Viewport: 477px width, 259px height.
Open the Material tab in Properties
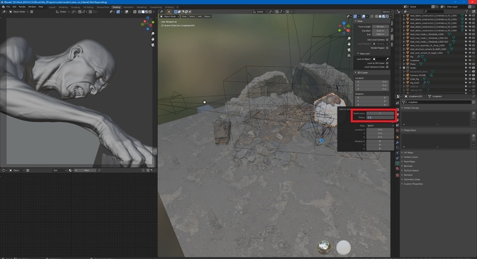pos(397,168)
